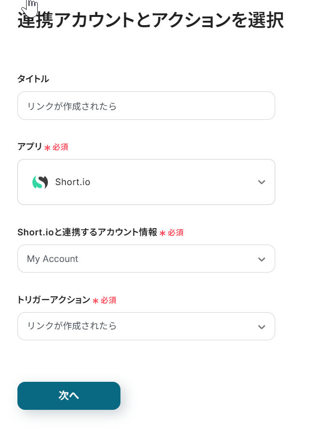Open the Short.io app dropdown
This screenshot has width=327, height=434.
146,182
